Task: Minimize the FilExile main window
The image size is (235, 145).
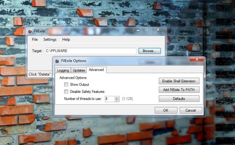Action: tap(138, 30)
